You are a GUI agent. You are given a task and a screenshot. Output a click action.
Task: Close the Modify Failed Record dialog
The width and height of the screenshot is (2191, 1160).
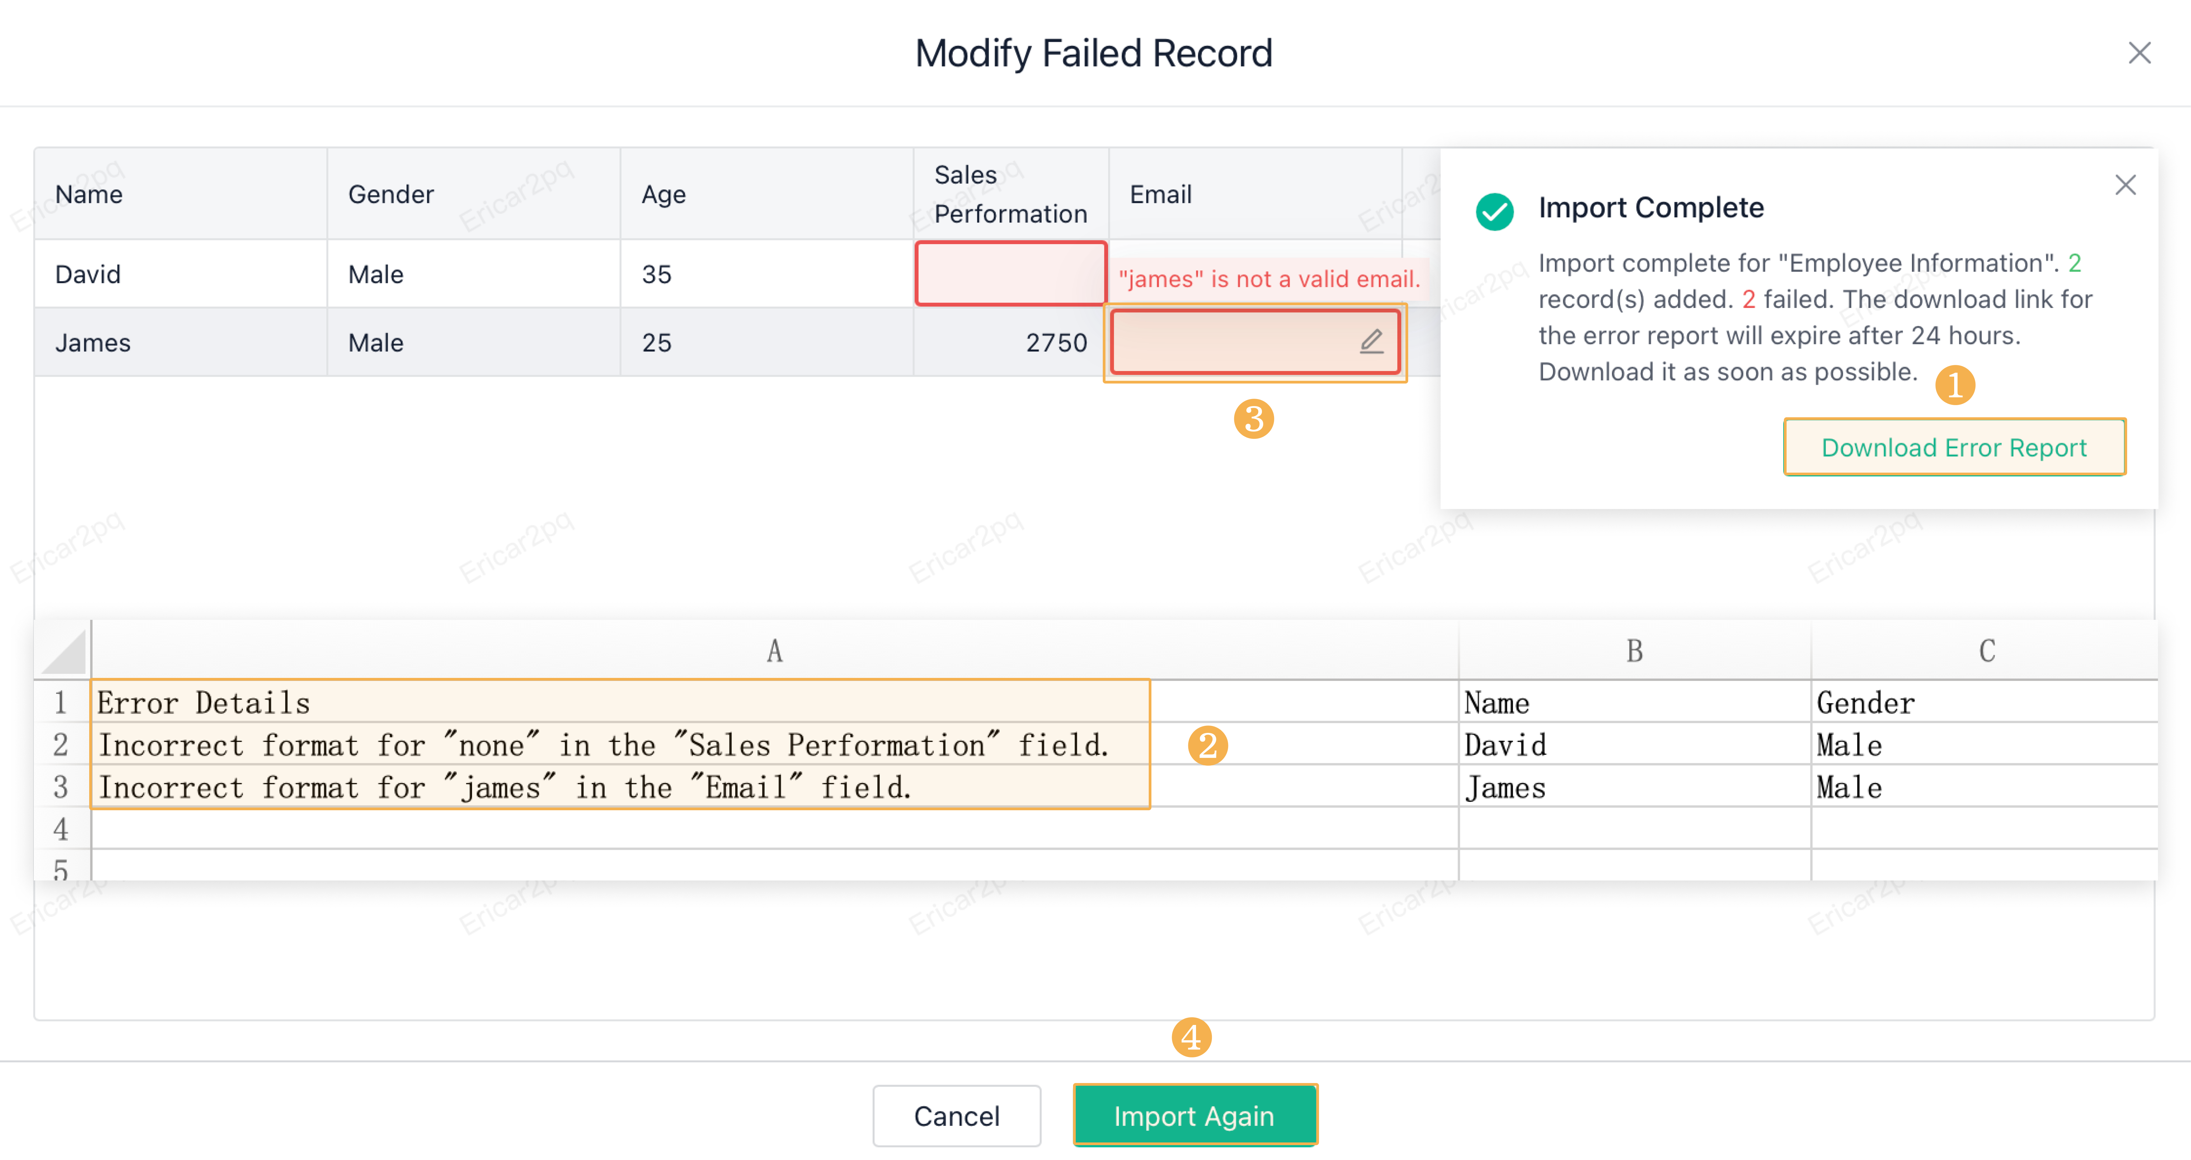(2139, 53)
